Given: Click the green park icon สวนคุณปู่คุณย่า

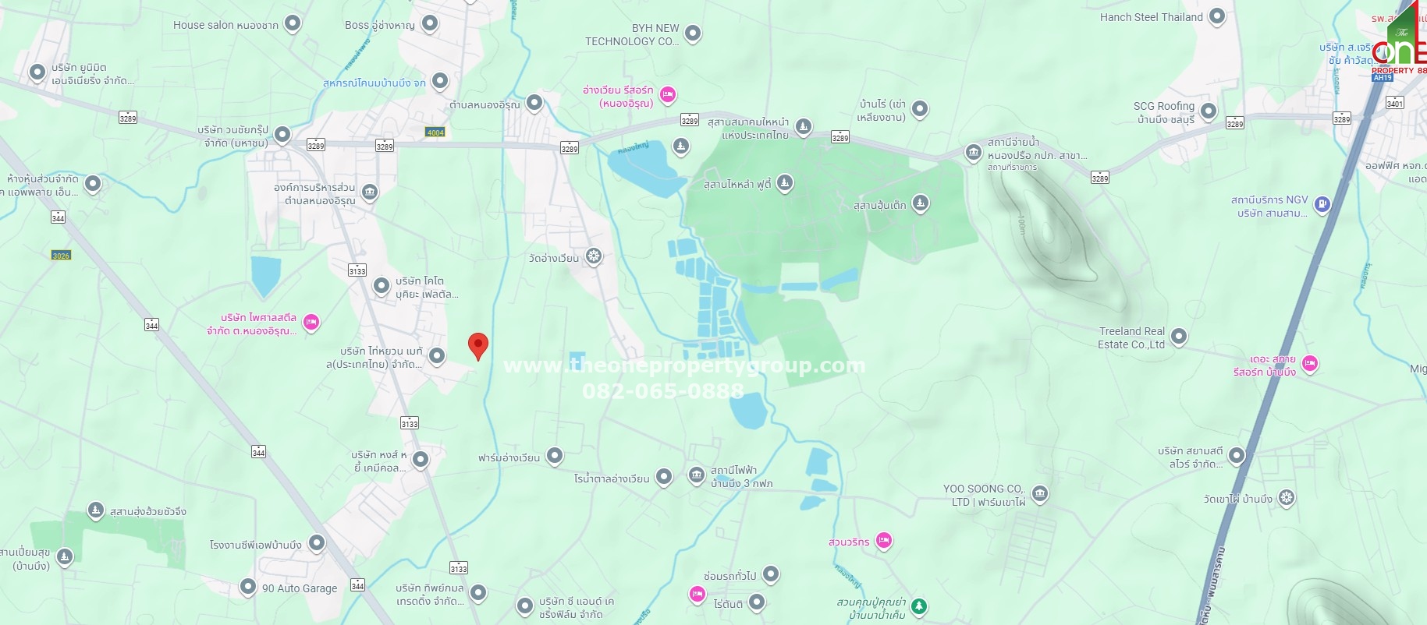Looking at the screenshot, I should pyautogui.click(x=920, y=606).
